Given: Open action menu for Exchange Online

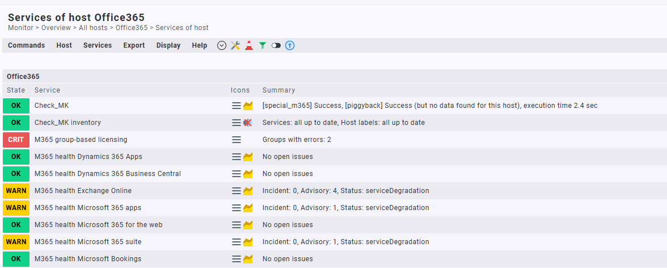Looking at the screenshot, I should (237, 191).
